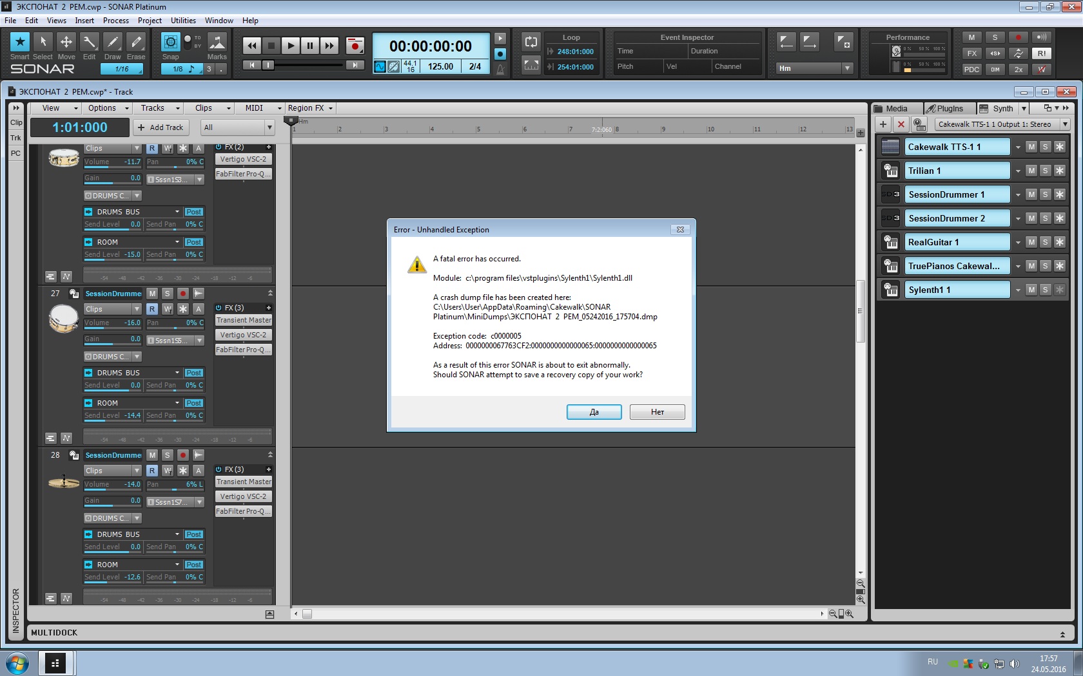Open the Clips dropdown on track 27
The width and height of the screenshot is (1083, 676).
pyautogui.click(x=112, y=309)
